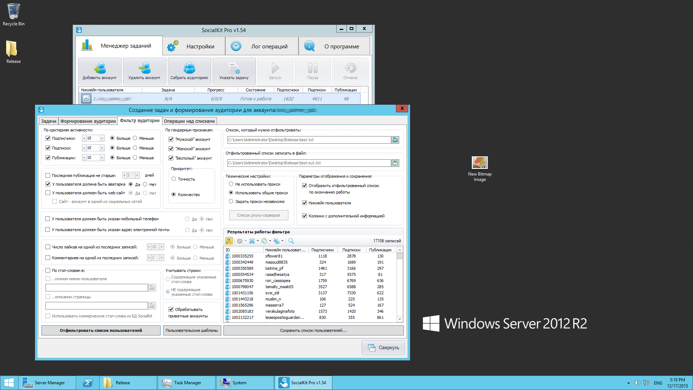Click the Пауза pause icon
Screen dimensions: 693x390
point(313,68)
